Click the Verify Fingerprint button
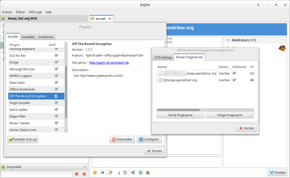The image size is (290, 178). 180,115
